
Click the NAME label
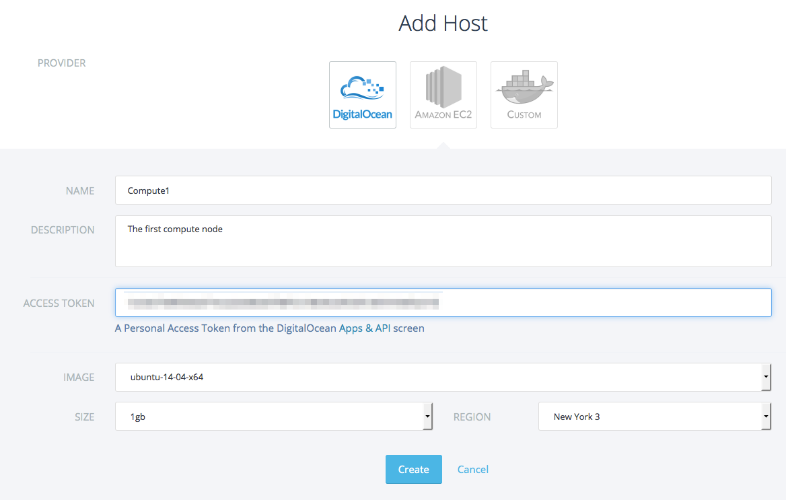[80, 191]
